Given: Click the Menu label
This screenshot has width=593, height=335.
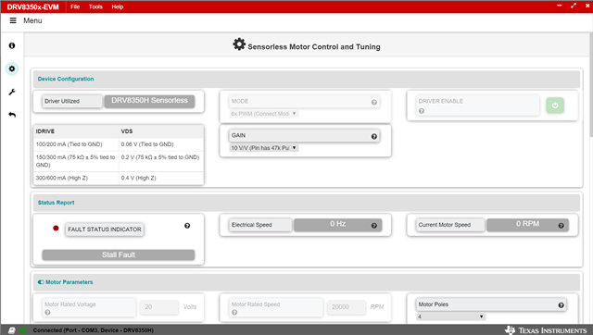Looking at the screenshot, I should pos(32,20).
